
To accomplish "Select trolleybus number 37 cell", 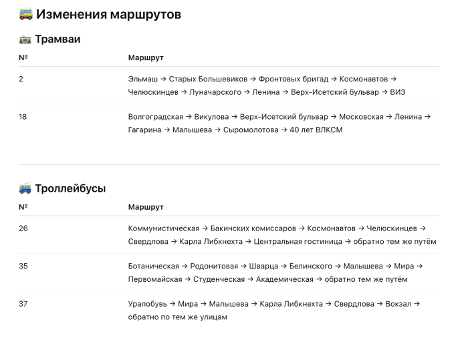I will (23, 304).
